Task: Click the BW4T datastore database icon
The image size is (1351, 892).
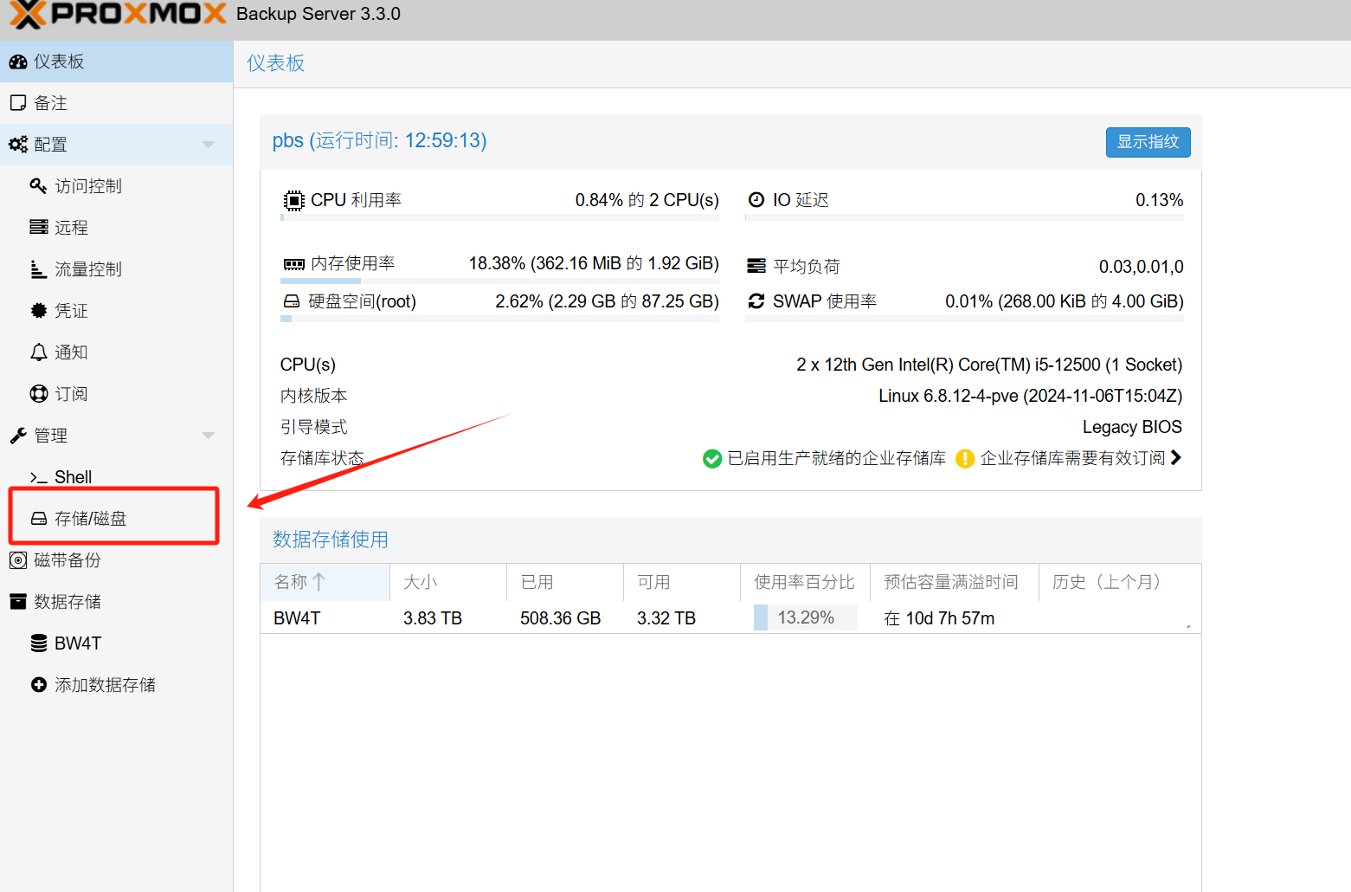Action: click(x=39, y=643)
